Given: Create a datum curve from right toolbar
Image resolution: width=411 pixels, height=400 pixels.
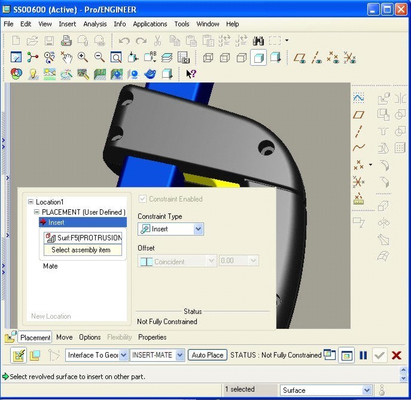Looking at the screenshot, I should coord(358,148).
